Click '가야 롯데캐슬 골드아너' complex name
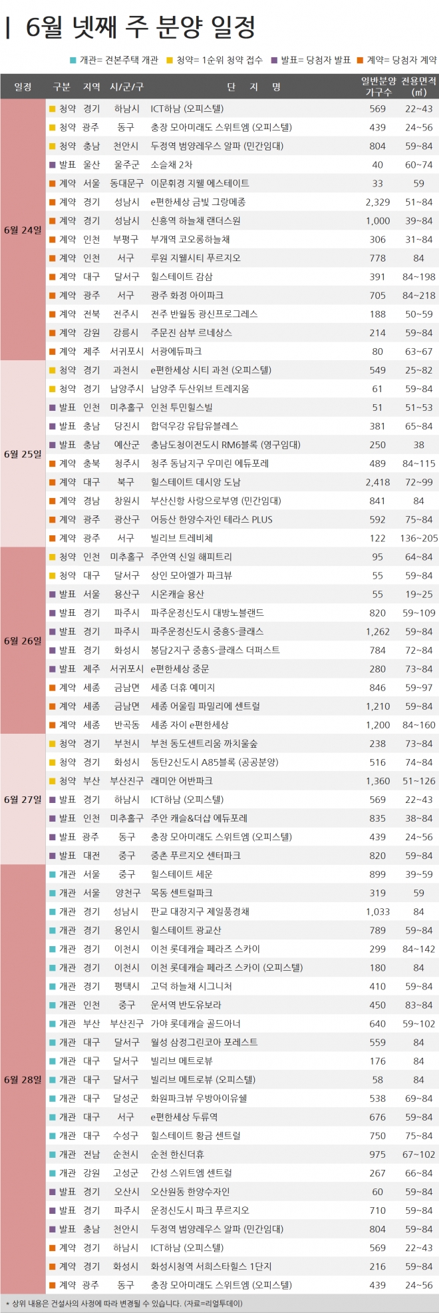439x1313 pixels. coord(196,1023)
